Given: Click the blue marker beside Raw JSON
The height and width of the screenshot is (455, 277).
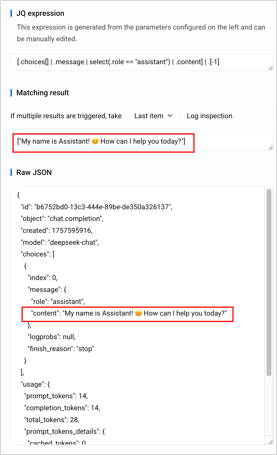Looking at the screenshot, I should pyautogui.click(x=11, y=172).
